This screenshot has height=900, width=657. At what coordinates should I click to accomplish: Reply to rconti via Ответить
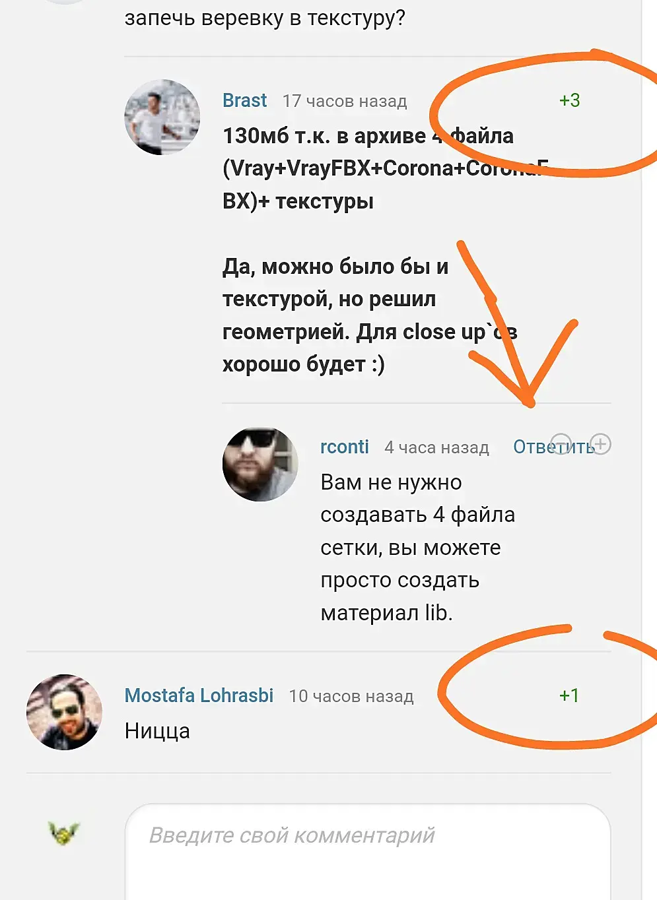coord(555,447)
